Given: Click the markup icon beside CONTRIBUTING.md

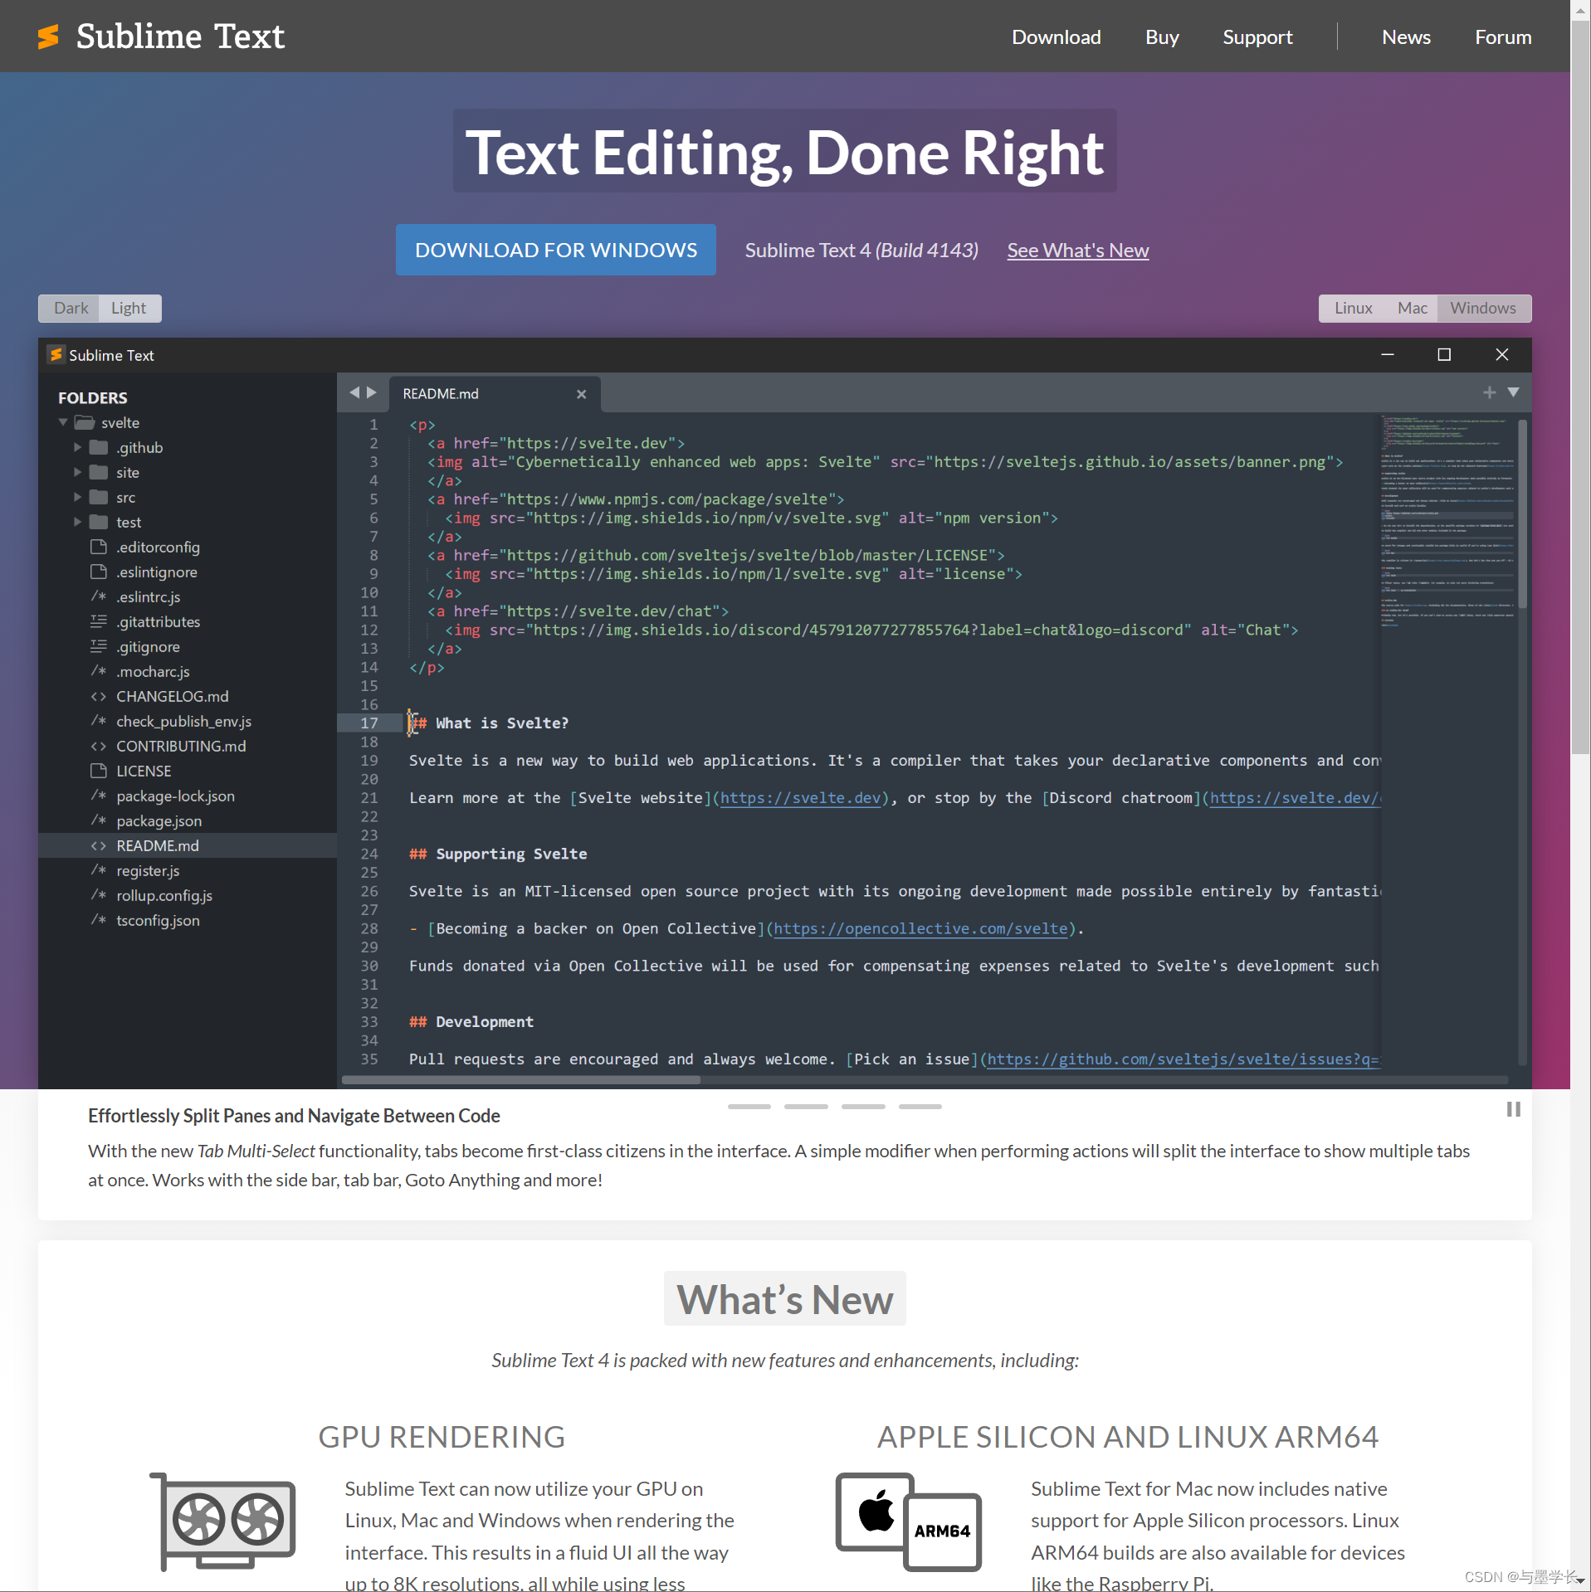Looking at the screenshot, I should (x=99, y=746).
